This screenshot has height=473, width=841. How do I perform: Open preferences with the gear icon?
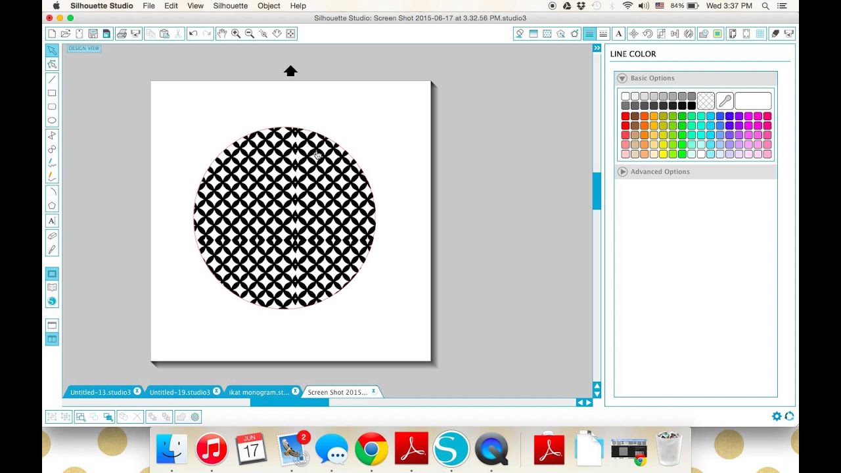(777, 416)
